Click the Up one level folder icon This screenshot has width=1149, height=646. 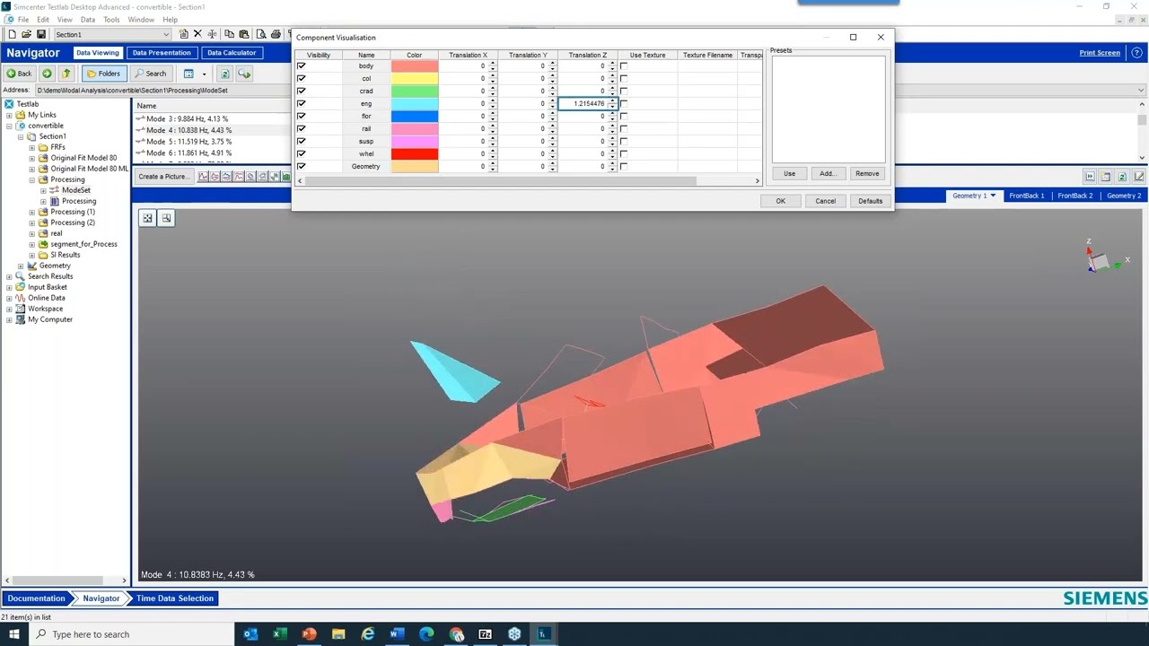[66, 74]
